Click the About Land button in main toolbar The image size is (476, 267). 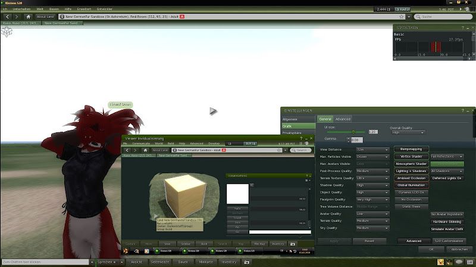[45, 17]
